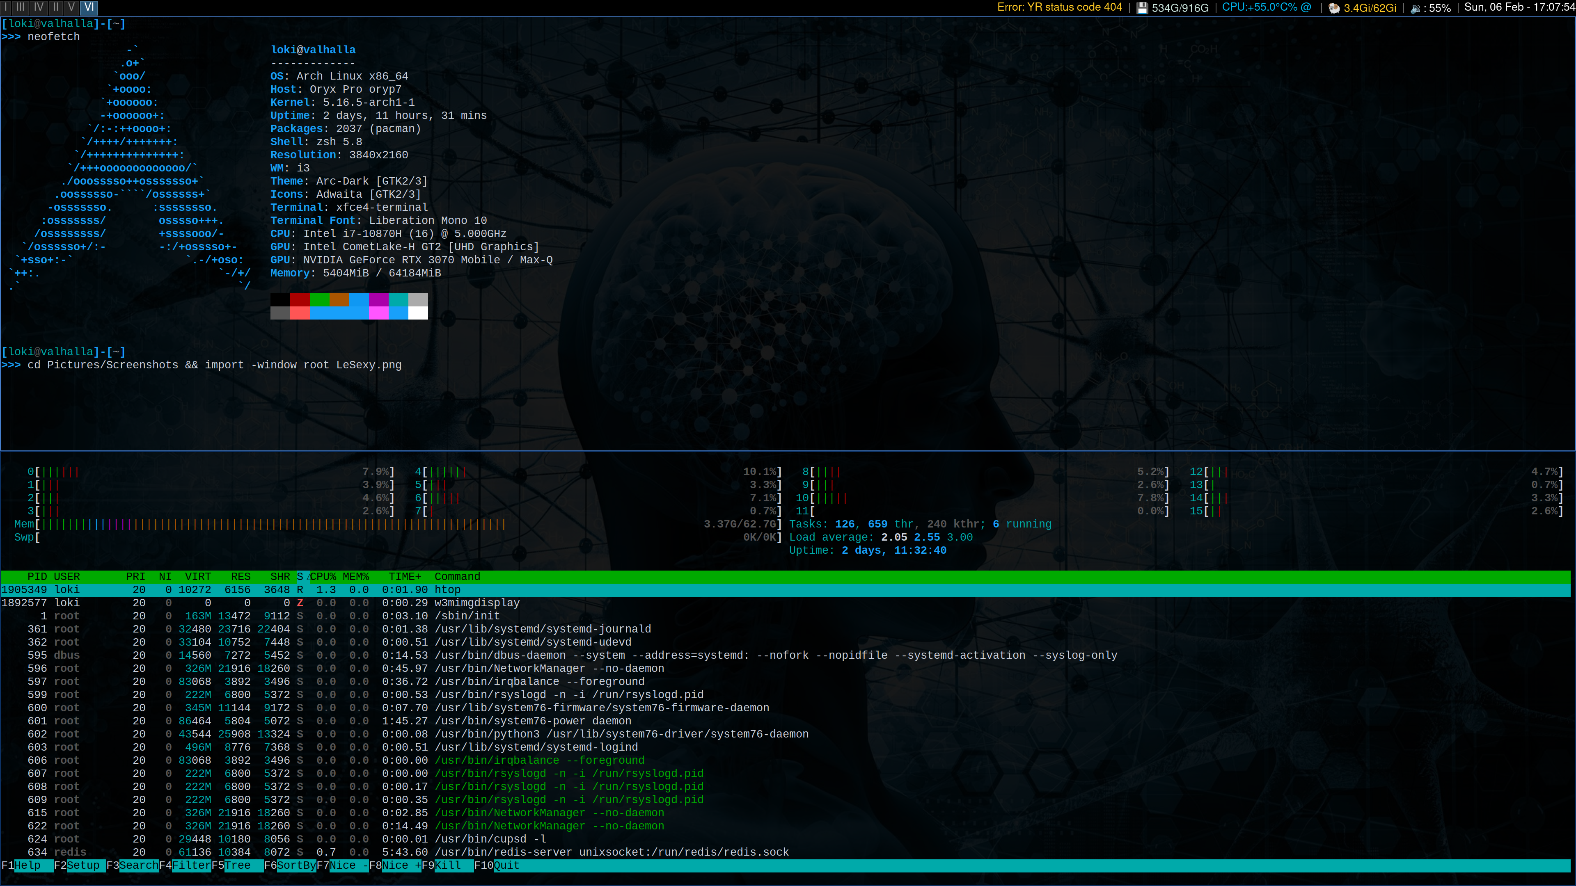Sort processes by the TIME+ column header

coord(405,577)
